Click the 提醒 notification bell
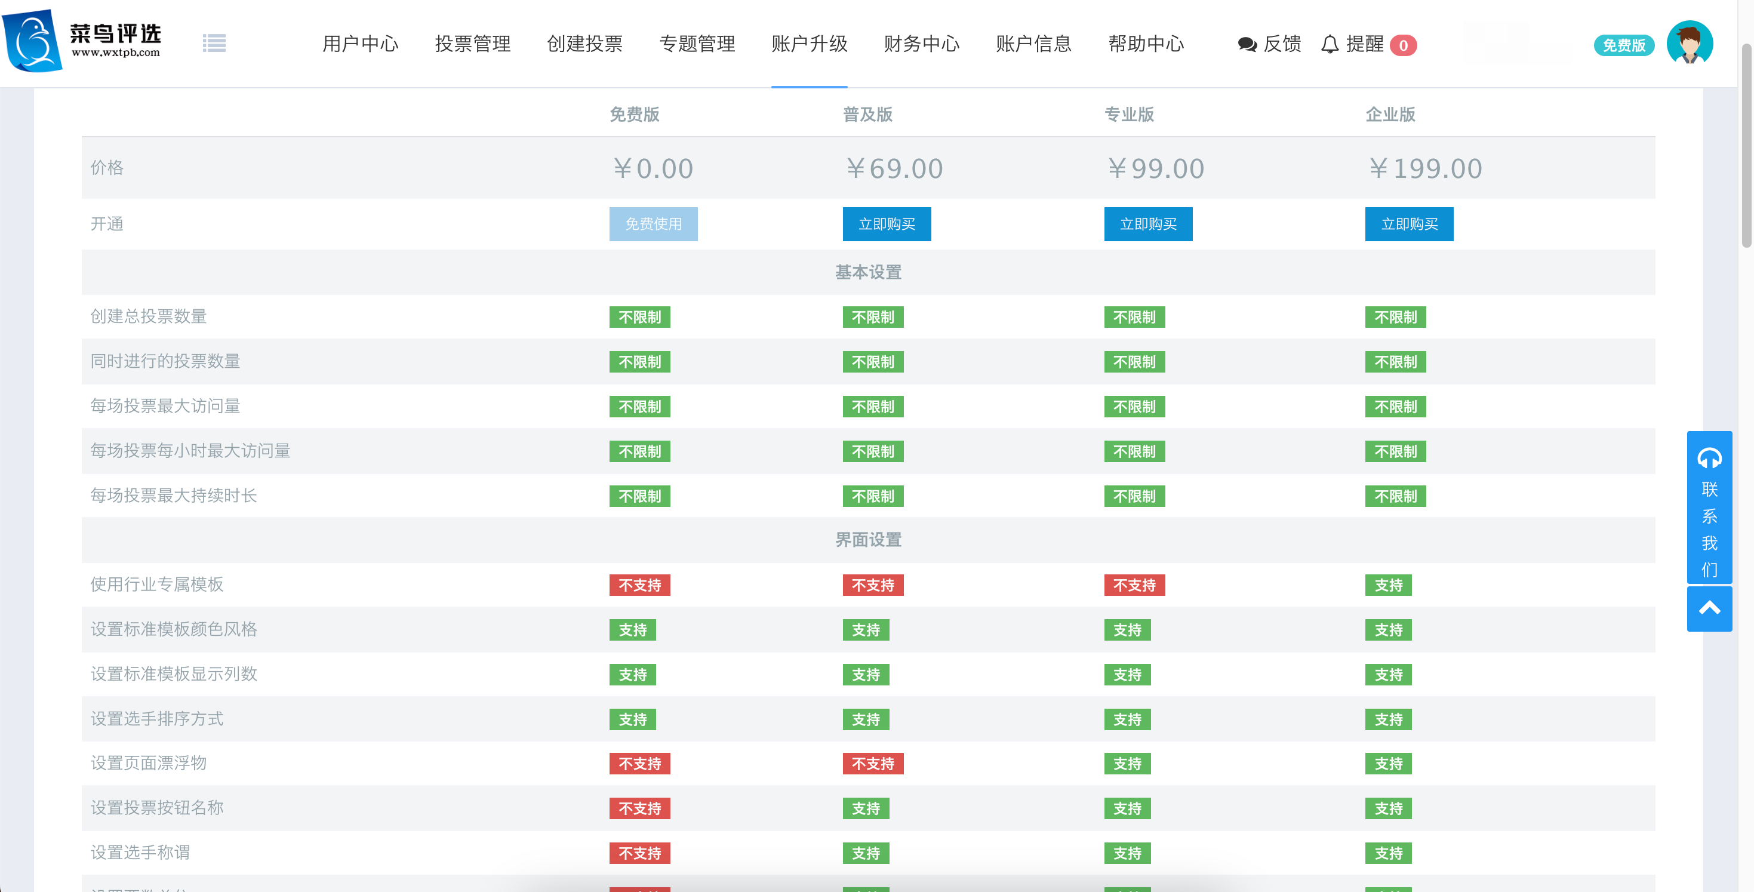The height and width of the screenshot is (892, 1754). point(1330,45)
